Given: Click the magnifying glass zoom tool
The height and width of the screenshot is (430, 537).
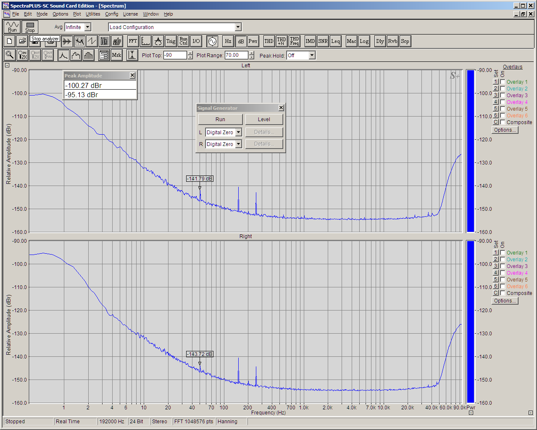Looking at the screenshot, I should pyautogui.click(x=10, y=55).
